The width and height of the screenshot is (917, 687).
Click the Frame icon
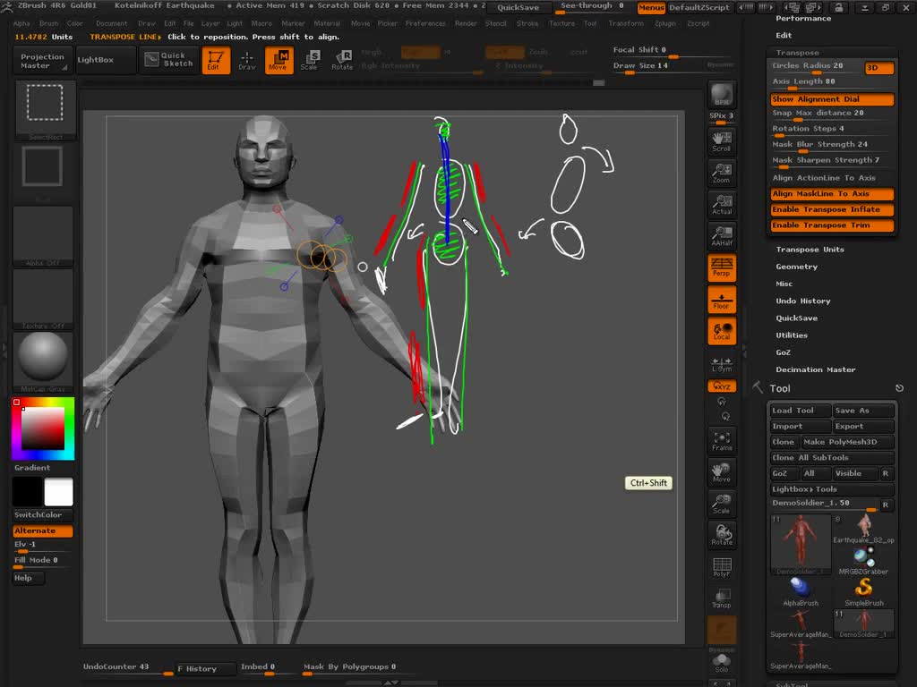click(x=722, y=440)
